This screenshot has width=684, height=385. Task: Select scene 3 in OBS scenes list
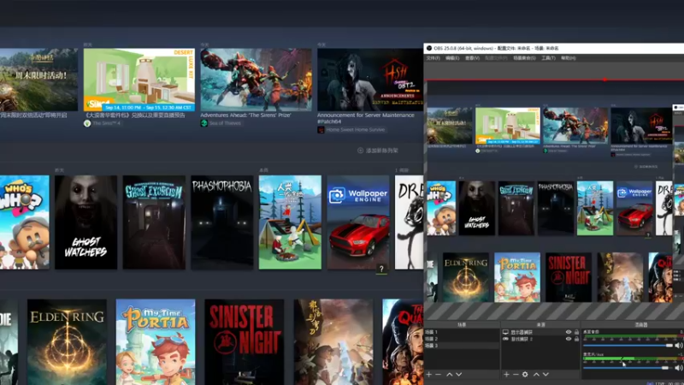(462, 346)
